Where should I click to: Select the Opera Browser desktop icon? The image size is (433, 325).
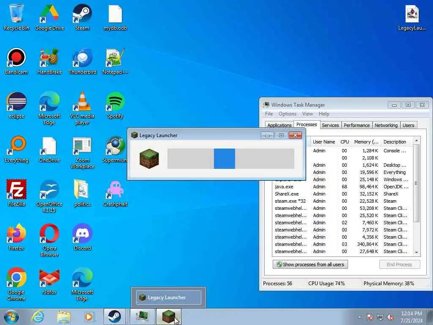(49, 240)
